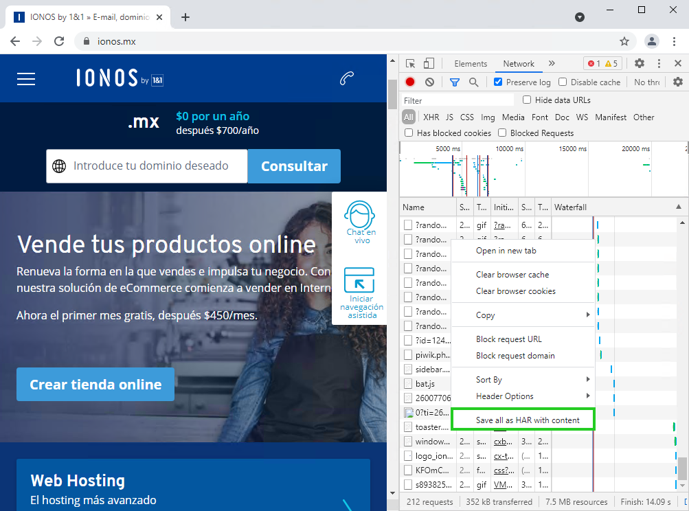Show All request types

[409, 117]
